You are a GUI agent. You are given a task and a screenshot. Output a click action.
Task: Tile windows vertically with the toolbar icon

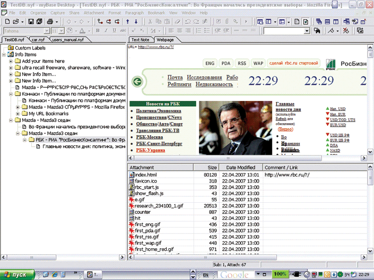[336, 22]
